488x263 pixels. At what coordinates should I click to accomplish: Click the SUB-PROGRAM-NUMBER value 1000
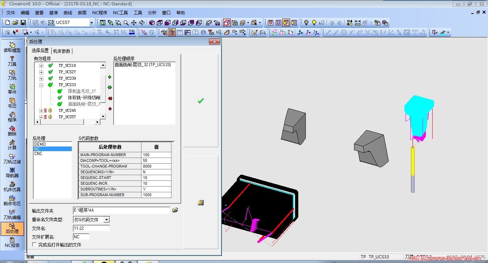tap(156, 195)
